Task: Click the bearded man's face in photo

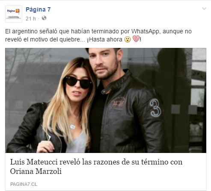Action: (x=106, y=63)
